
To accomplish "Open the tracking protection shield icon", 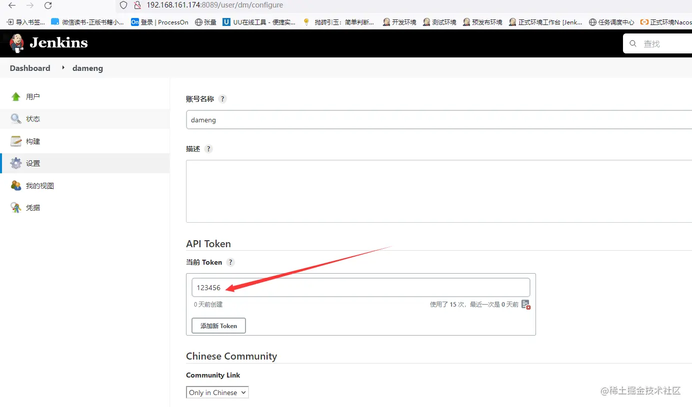I will tap(123, 5).
